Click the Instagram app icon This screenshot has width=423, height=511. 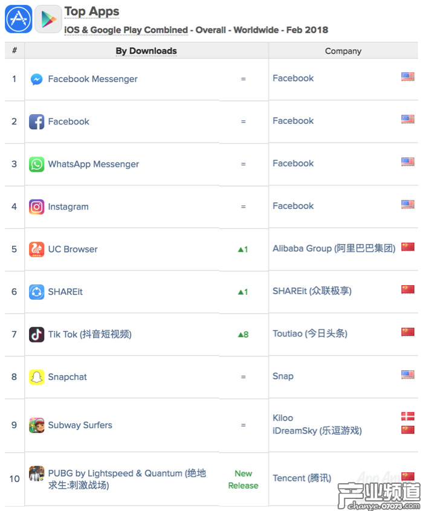[x=37, y=207]
